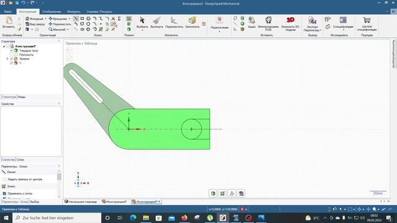
Task: Open the Выбрать tool dropdown arrow
Action: (x=142, y=30)
